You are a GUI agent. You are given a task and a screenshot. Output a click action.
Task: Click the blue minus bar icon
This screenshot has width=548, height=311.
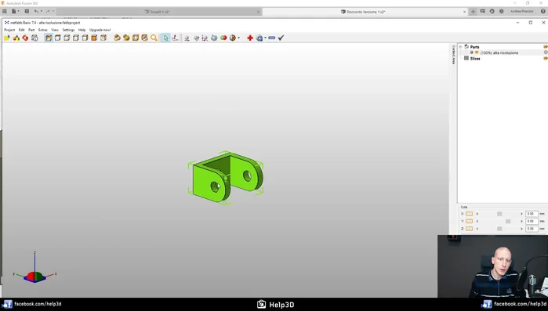click(x=271, y=38)
